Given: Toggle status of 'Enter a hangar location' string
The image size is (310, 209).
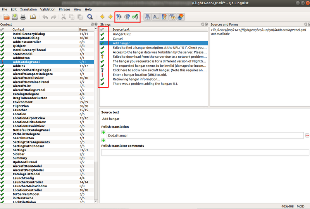Looking at the screenshot, I should pos(102,74).
